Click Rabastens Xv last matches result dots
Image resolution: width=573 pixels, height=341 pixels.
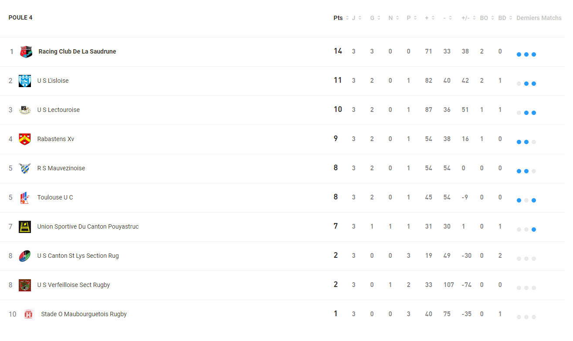(x=526, y=142)
